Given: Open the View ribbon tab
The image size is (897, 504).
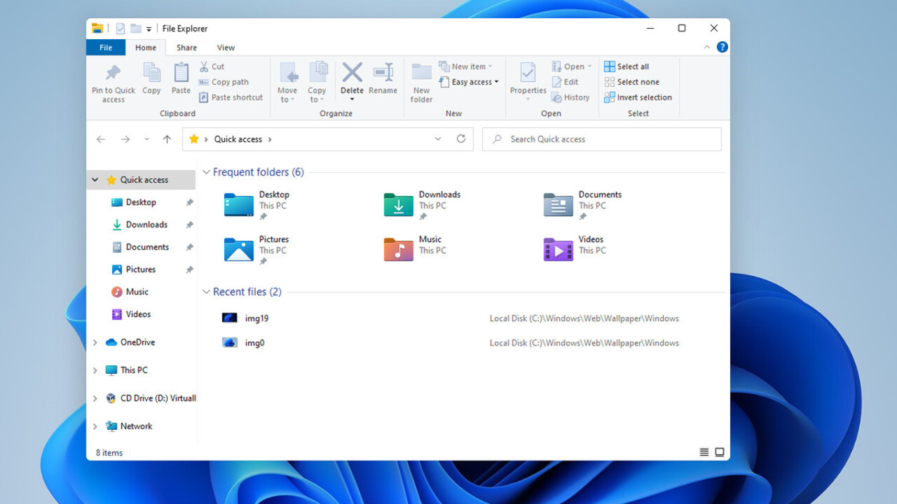Looking at the screenshot, I should [x=226, y=48].
